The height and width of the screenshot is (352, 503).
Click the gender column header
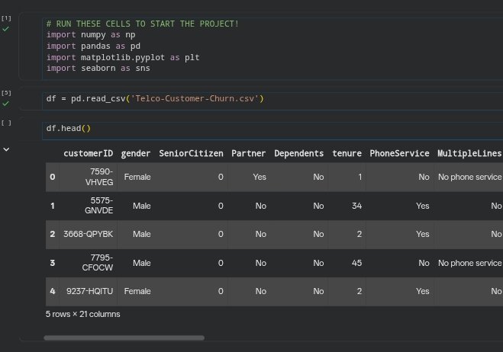[x=136, y=153]
